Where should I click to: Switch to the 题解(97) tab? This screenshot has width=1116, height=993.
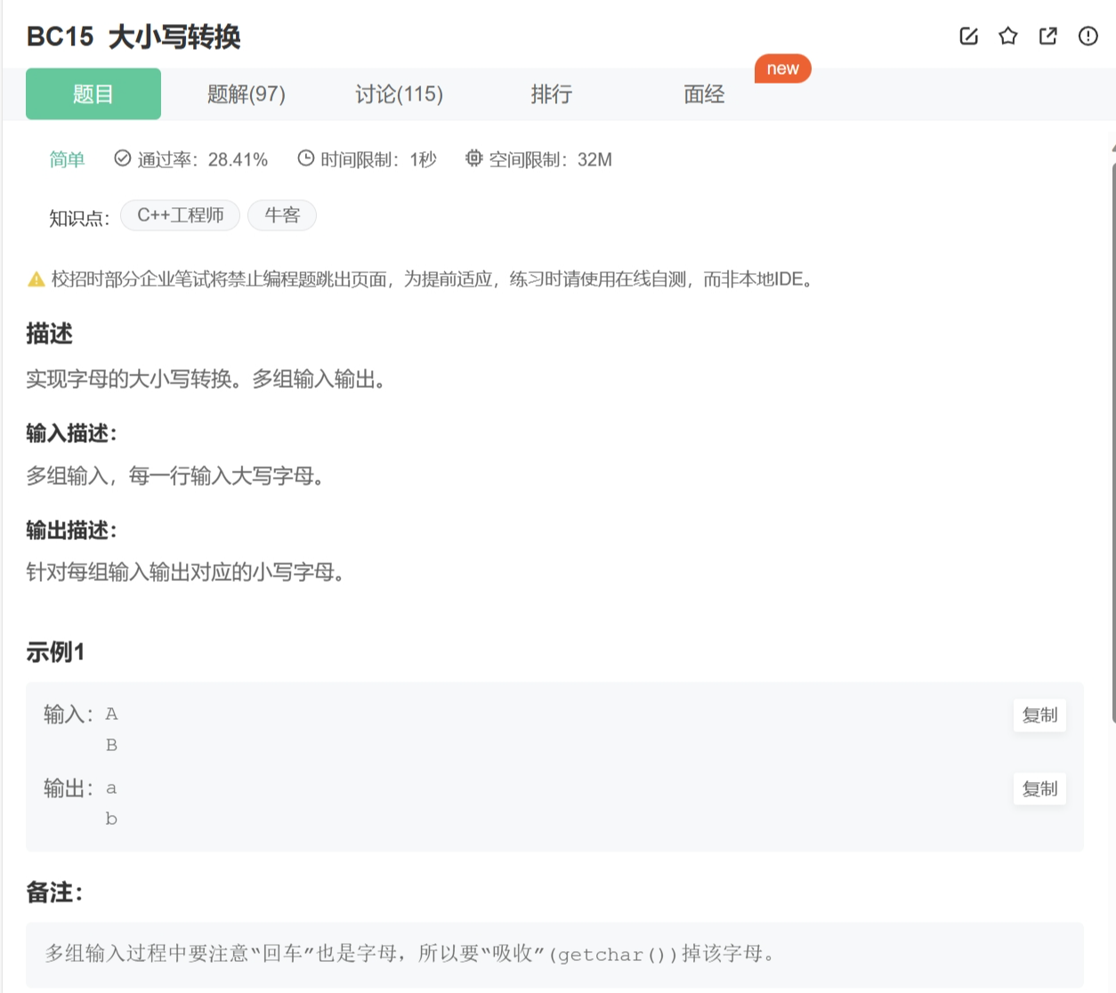click(247, 94)
